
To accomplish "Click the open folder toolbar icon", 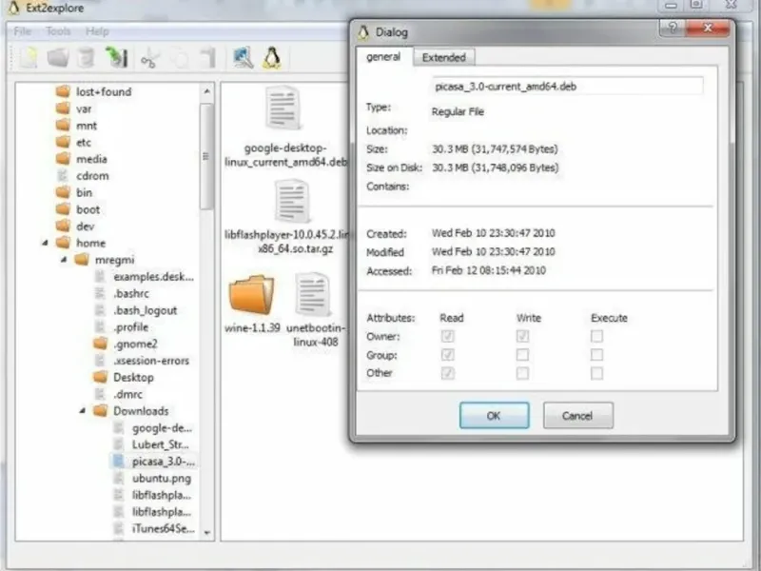I will pos(58,58).
